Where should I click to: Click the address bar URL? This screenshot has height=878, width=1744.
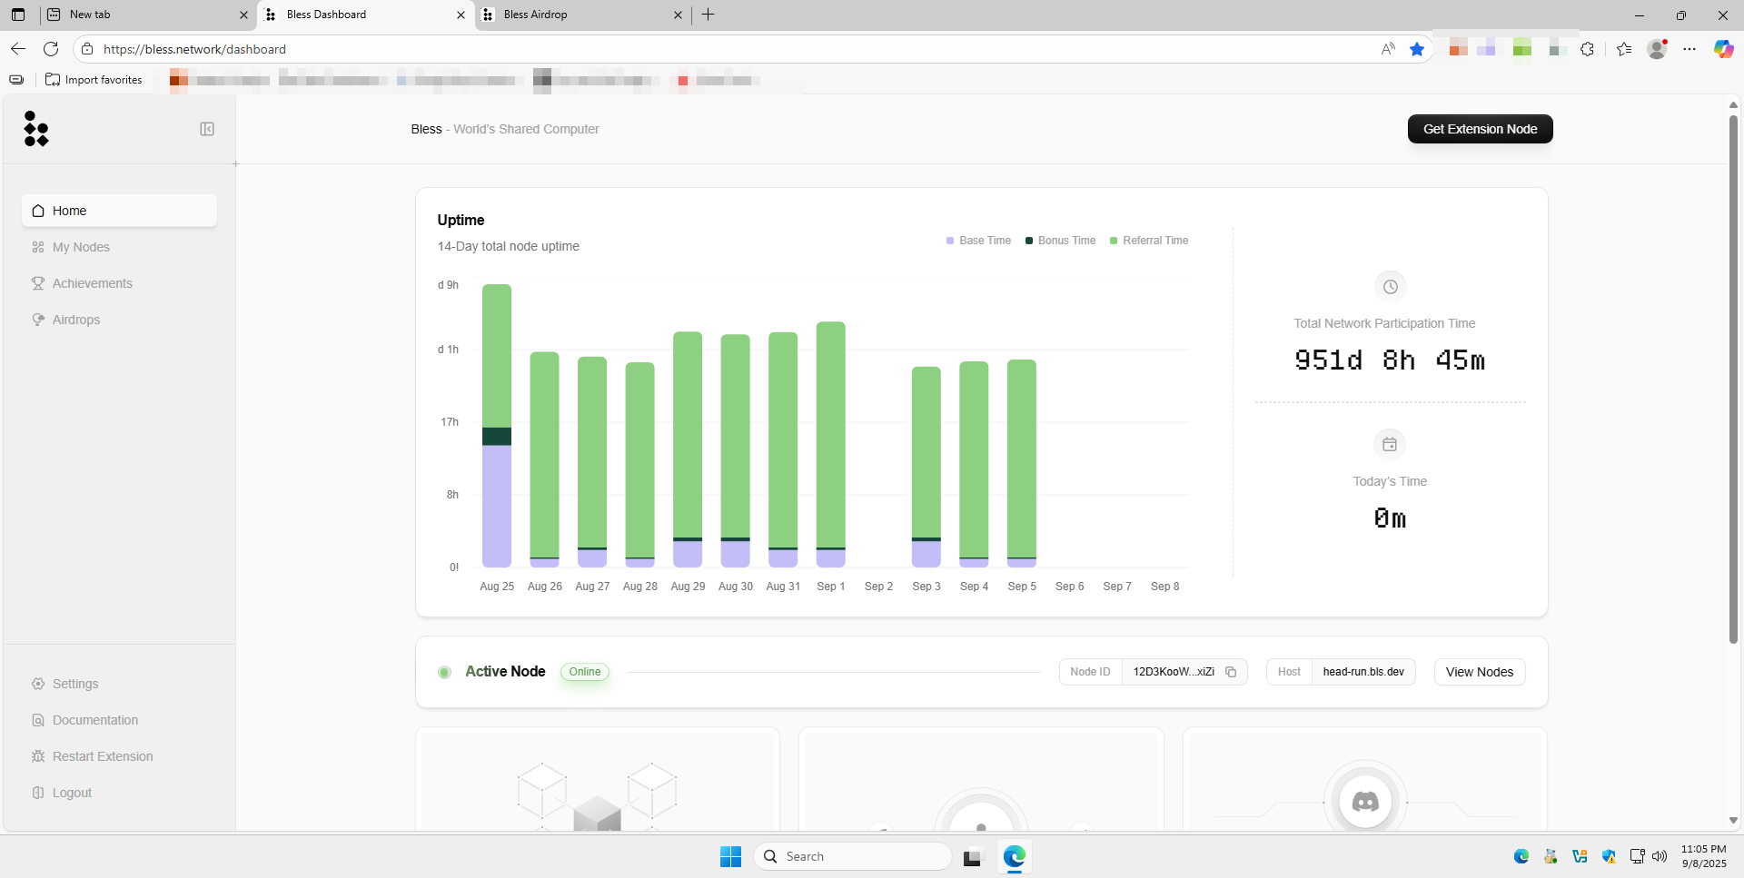tap(194, 49)
